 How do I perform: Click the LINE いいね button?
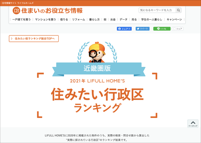(x=162, y=29)
